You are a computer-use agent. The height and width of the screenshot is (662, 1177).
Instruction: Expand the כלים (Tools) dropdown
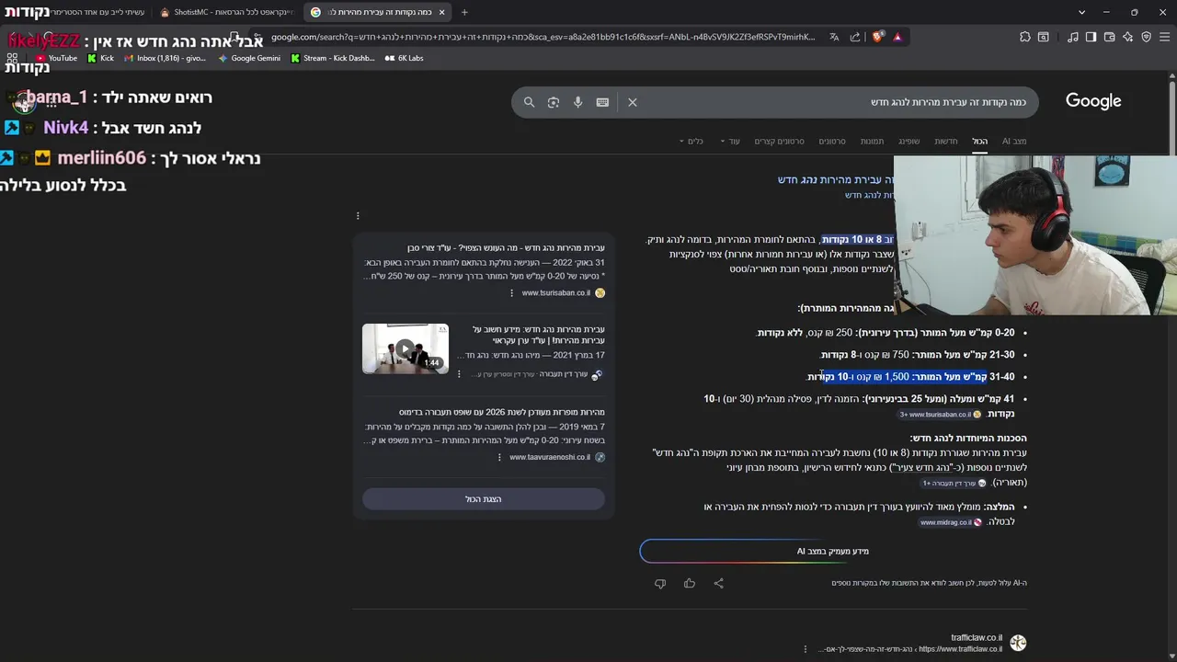click(x=691, y=141)
